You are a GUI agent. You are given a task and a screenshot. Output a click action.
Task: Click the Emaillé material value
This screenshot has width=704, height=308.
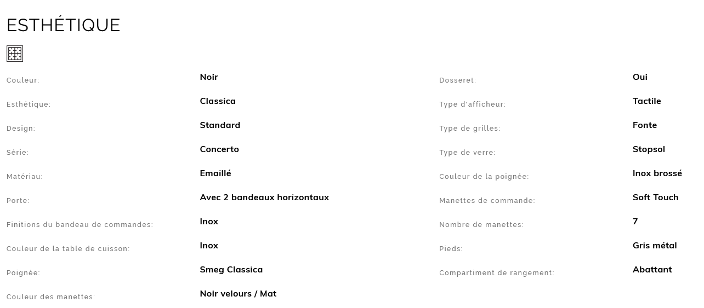[215, 173]
